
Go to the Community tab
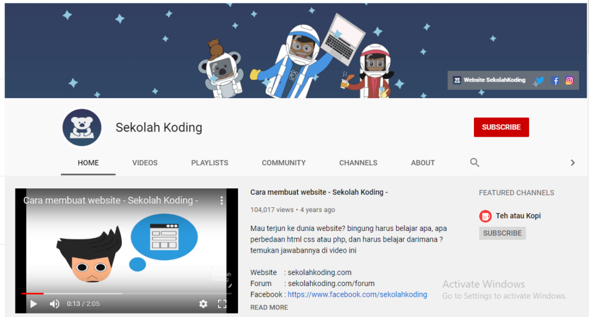[284, 163]
